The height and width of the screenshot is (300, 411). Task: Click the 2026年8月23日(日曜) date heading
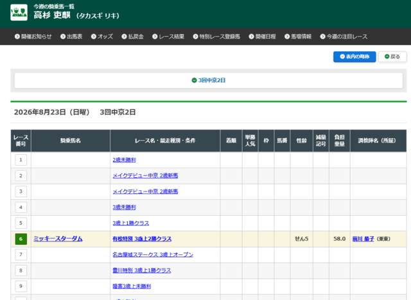click(x=52, y=112)
